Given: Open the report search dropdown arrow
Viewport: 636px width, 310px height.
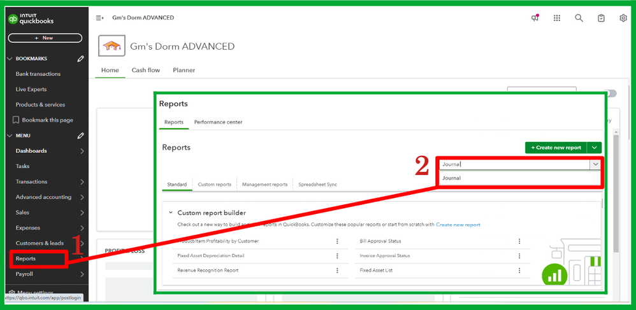Looking at the screenshot, I should (x=595, y=164).
